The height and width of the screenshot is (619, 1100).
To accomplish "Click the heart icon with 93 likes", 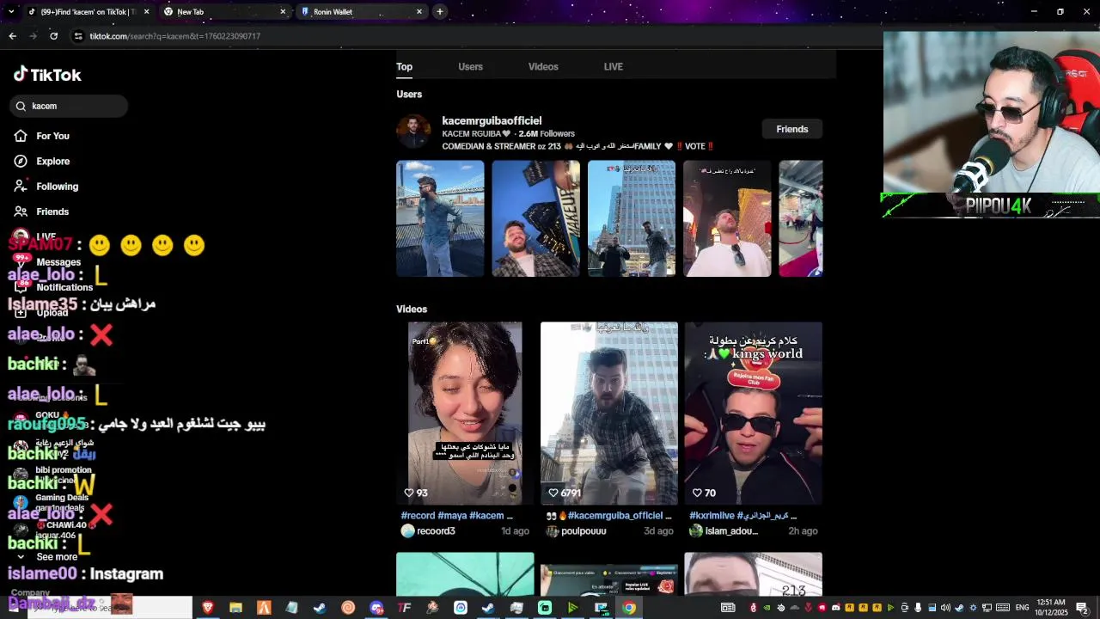I will point(409,493).
